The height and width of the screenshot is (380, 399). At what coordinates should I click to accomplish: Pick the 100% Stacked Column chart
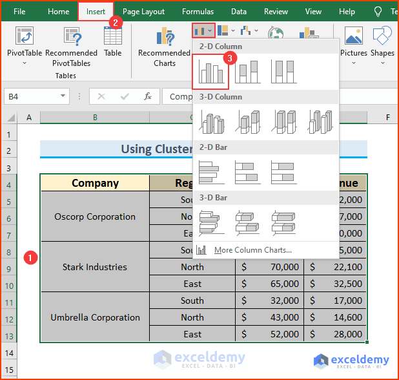pos(283,72)
